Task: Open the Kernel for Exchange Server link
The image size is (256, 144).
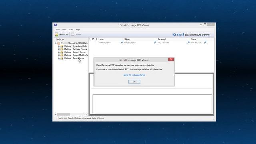Action: (x=134, y=75)
